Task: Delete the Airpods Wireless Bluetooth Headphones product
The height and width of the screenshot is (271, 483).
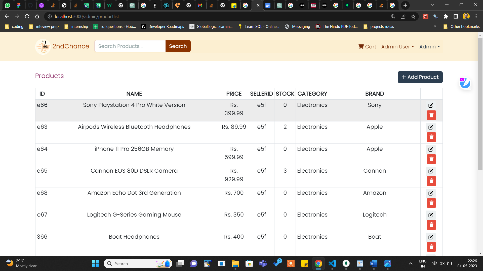Action: [431, 137]
